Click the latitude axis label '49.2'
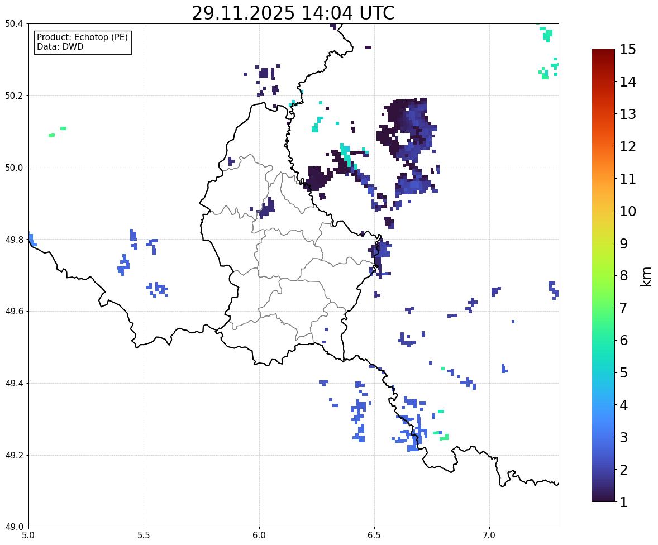 [x=15, y=455]
